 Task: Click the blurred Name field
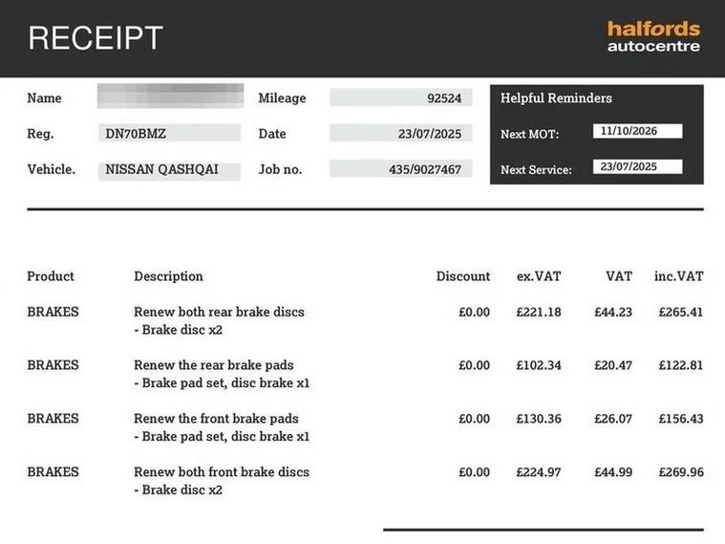(169, 97)
